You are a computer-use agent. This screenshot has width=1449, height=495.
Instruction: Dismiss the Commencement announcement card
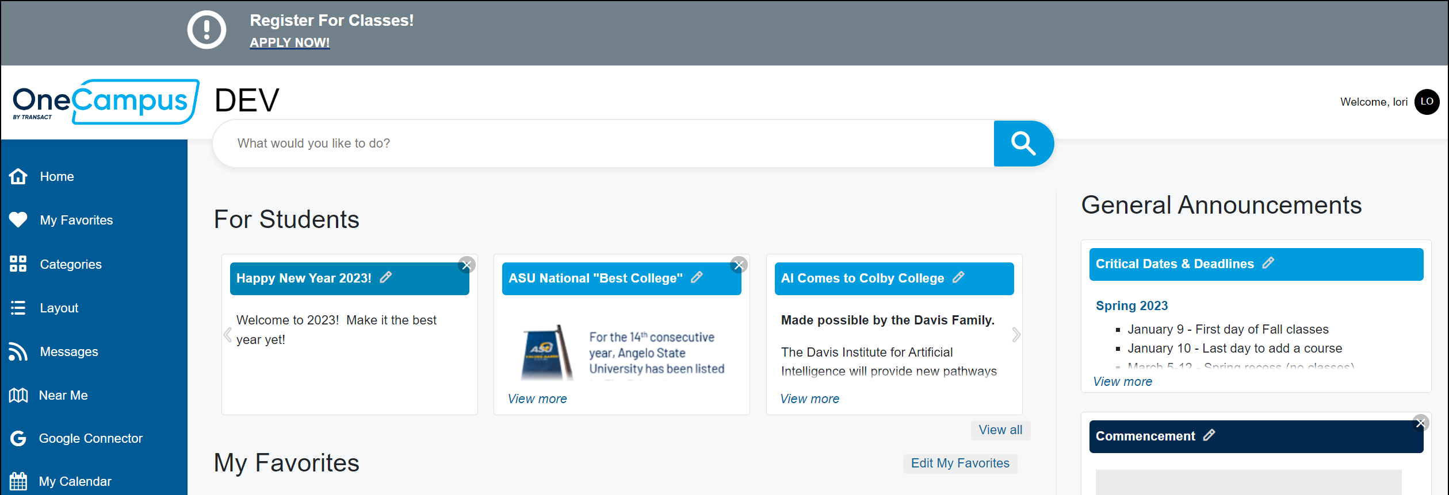tap(1420, 423)
